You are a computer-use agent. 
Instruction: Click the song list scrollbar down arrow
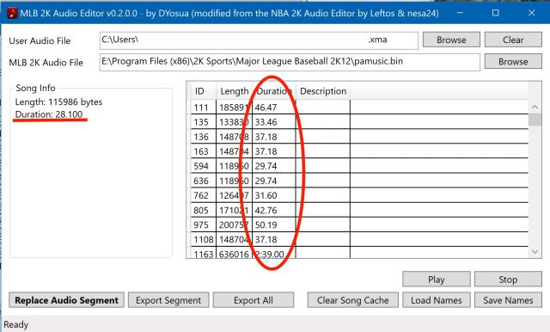point(535,252)
